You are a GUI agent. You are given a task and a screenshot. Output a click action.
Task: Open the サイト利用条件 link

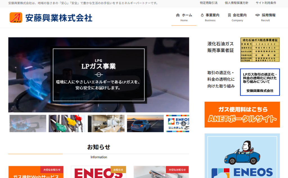[266, 3]
